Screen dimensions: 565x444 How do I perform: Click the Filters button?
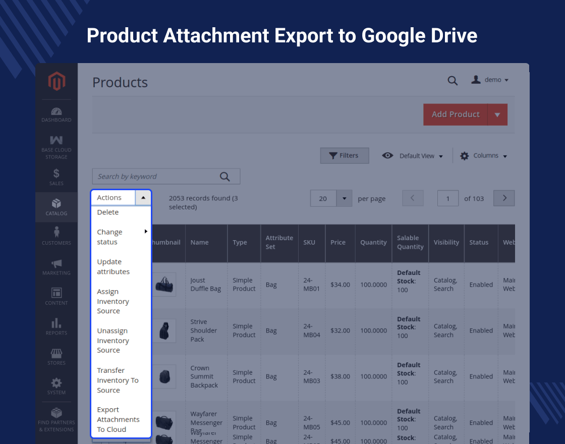(x=344, y=155)
